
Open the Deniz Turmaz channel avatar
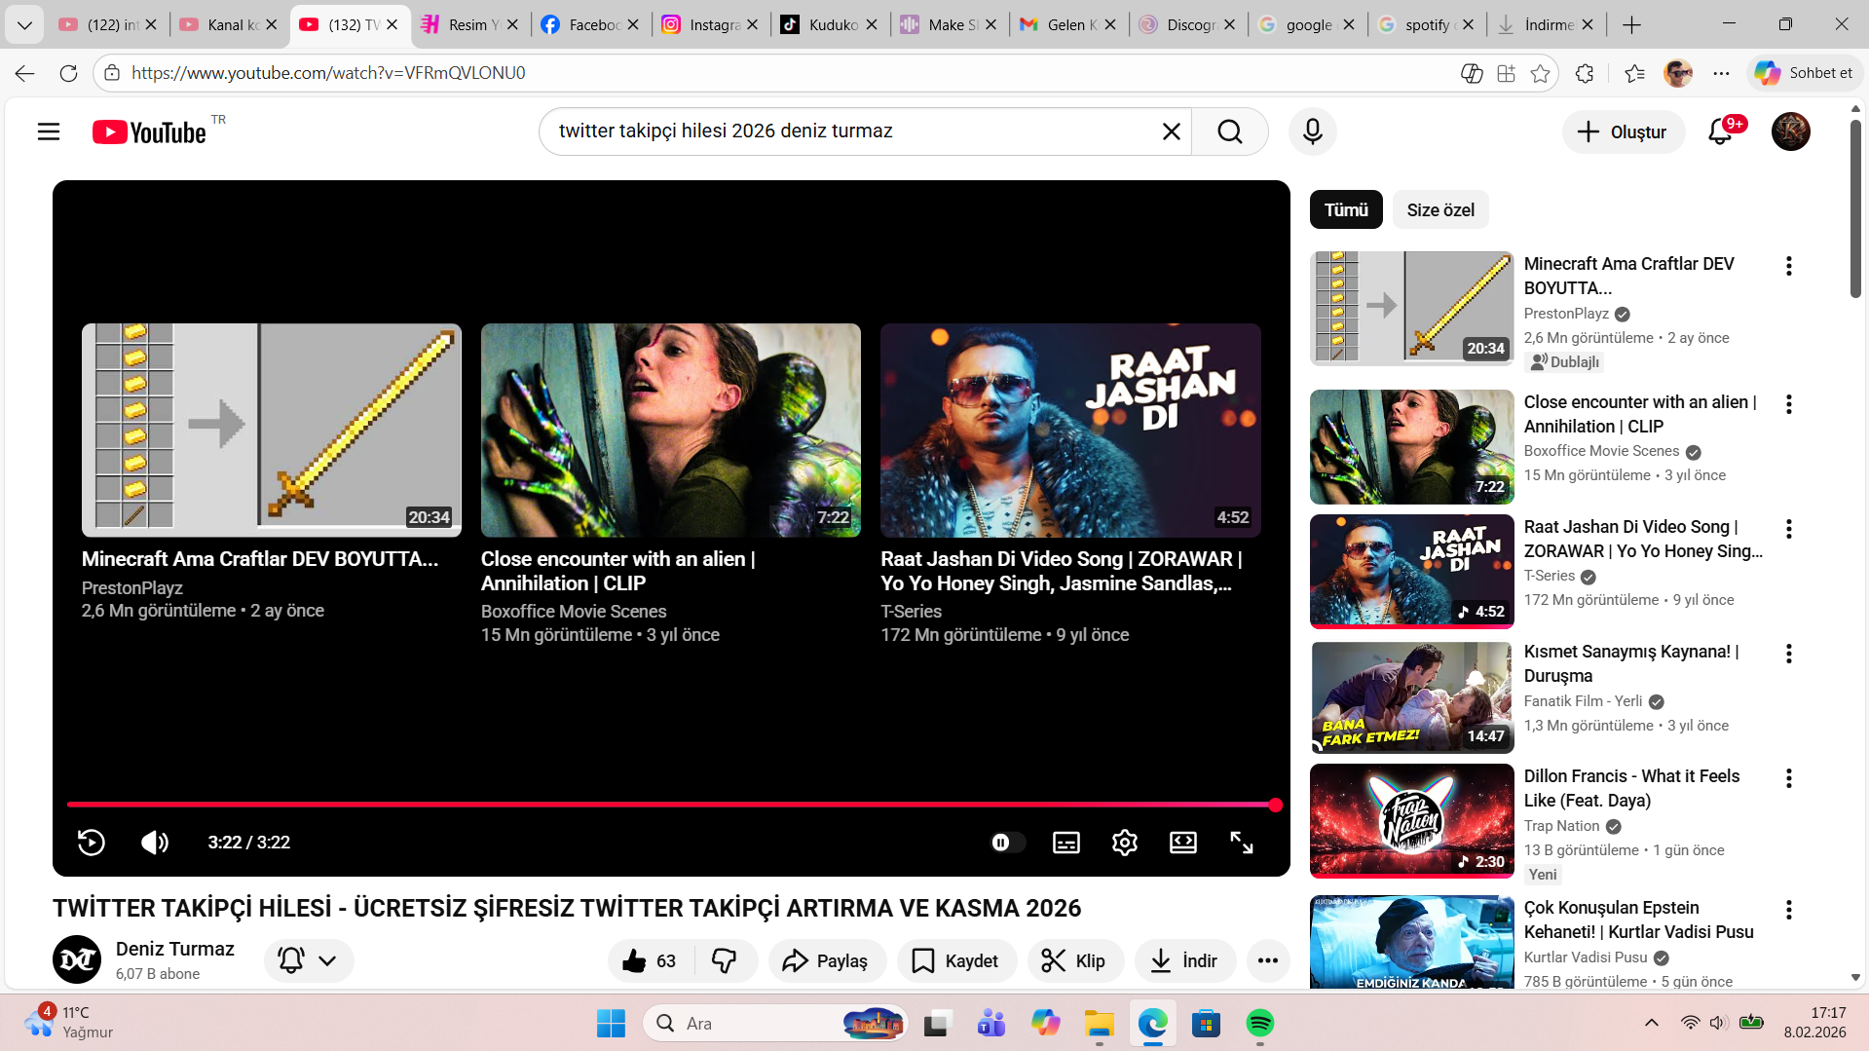(77, 959)
